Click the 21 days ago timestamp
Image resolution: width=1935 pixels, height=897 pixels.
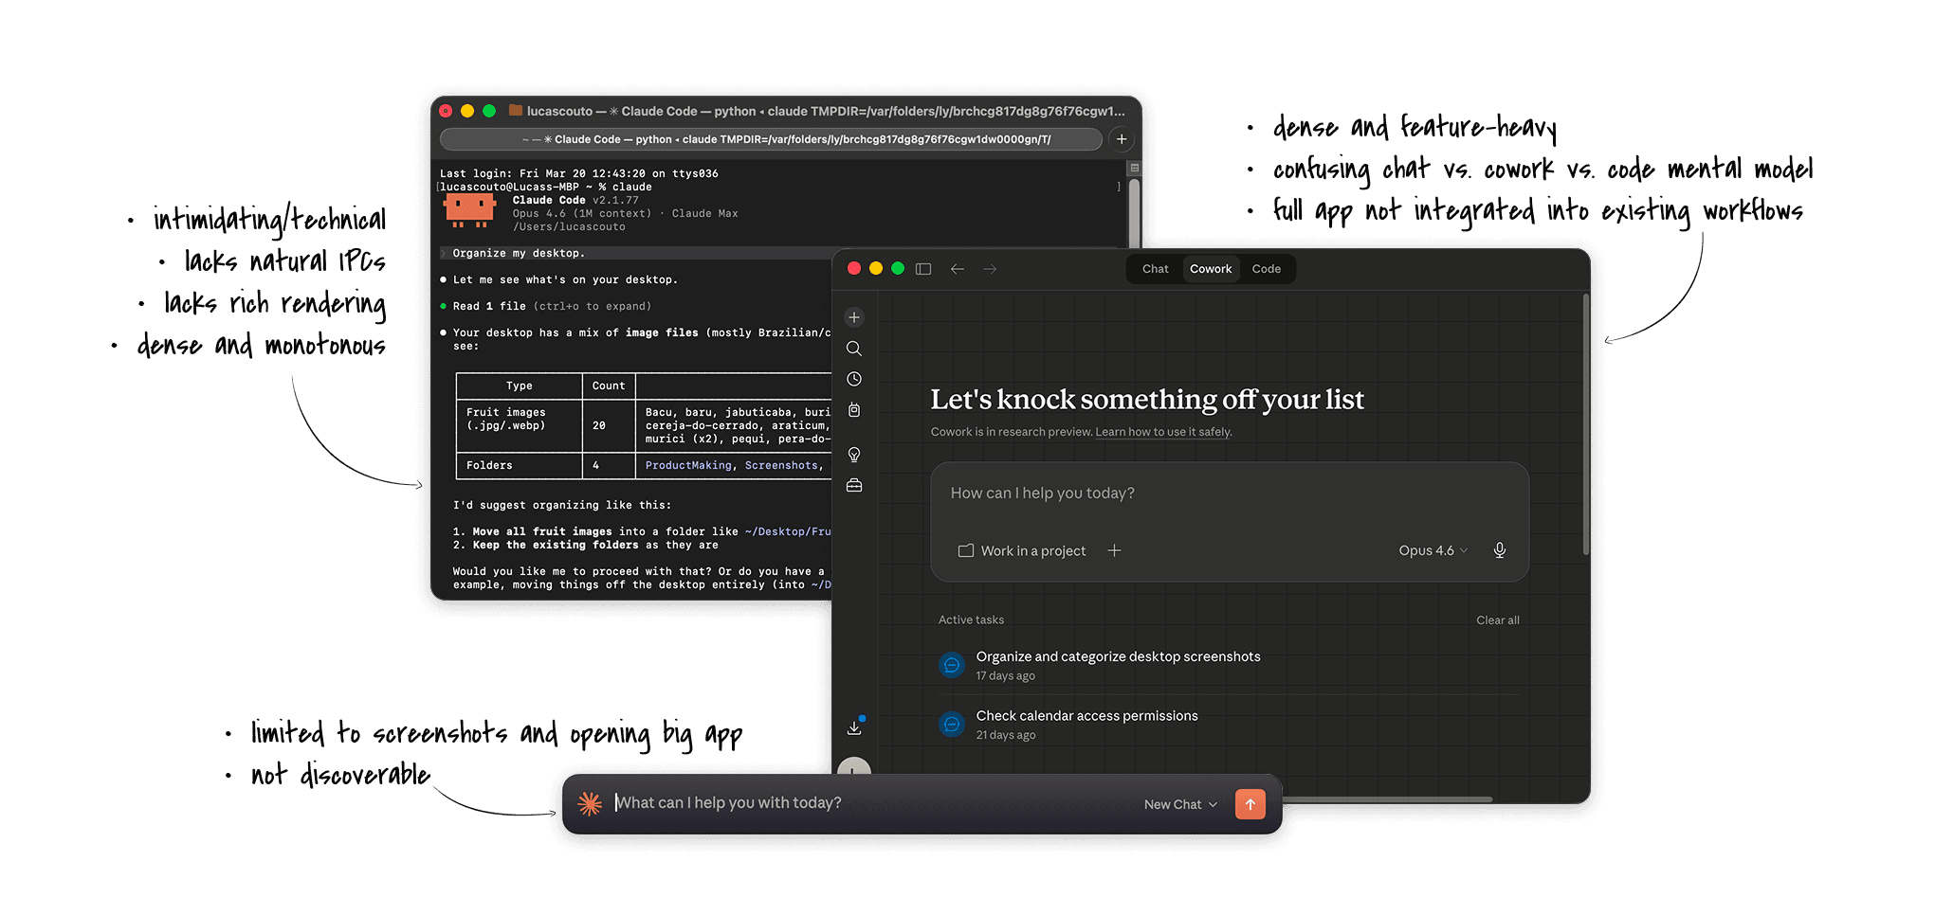point(1006,735)
